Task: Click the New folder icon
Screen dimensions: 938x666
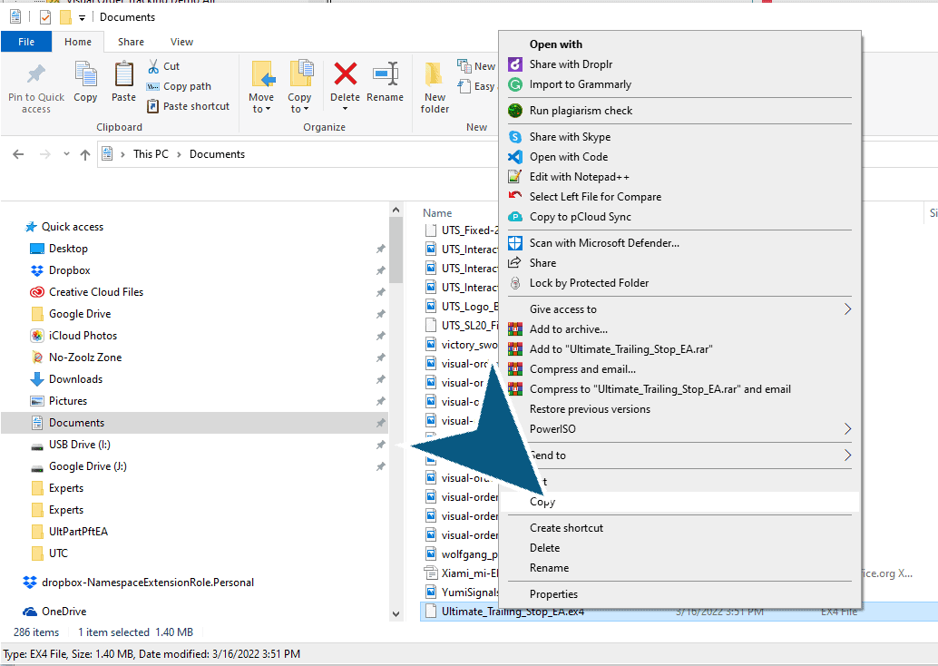Action: (x=435, y=74)
